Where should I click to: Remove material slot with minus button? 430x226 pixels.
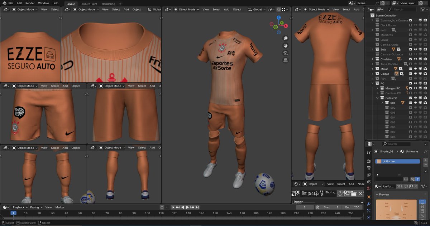425,165
